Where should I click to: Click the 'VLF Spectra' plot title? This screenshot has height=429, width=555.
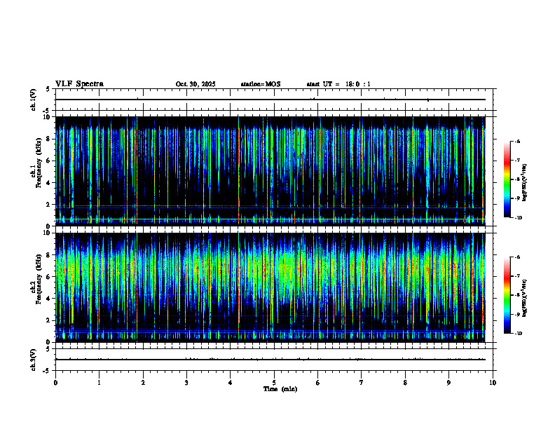(x=79, y=84)
